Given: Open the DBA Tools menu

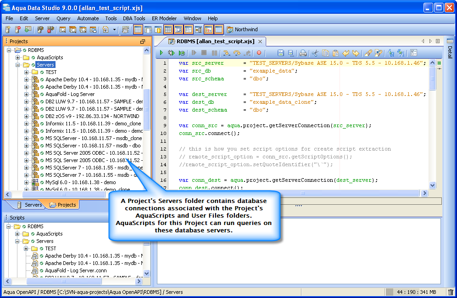Looking at the screenshot, I should click(x=134, y=18).
